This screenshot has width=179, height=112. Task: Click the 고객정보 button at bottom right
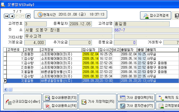coord(168,106)
